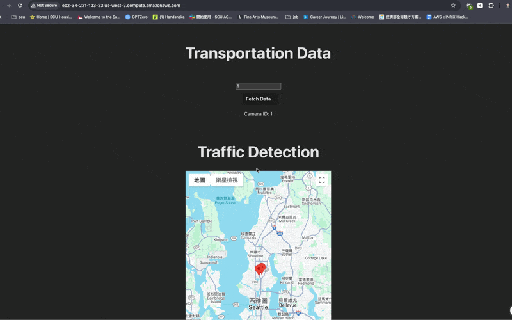Open the GPTZero bookmark
The height and width of the screenshot is (320, 512).
pos(136,17)
